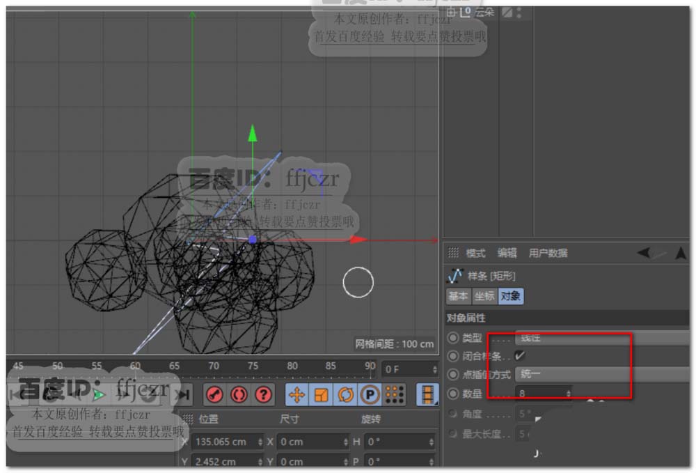Open the 编辑 menu in attribute manager
Viewport: 696px width, 473px height.
507,253
